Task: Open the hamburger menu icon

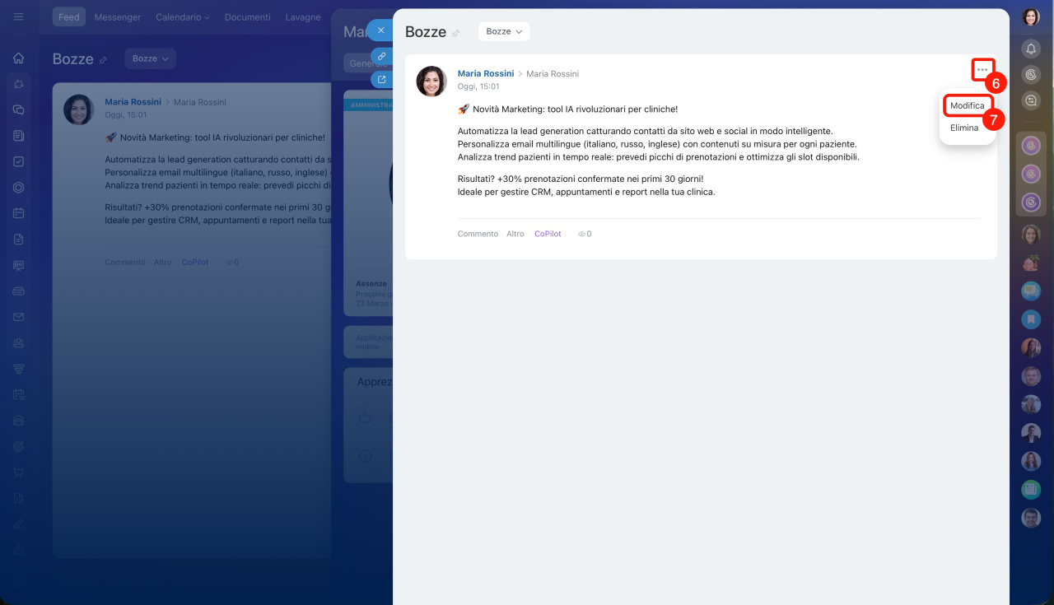Action: tap(18, 17)
